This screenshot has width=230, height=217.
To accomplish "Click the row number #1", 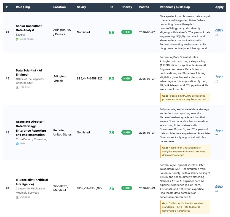I will coord(7,32).
